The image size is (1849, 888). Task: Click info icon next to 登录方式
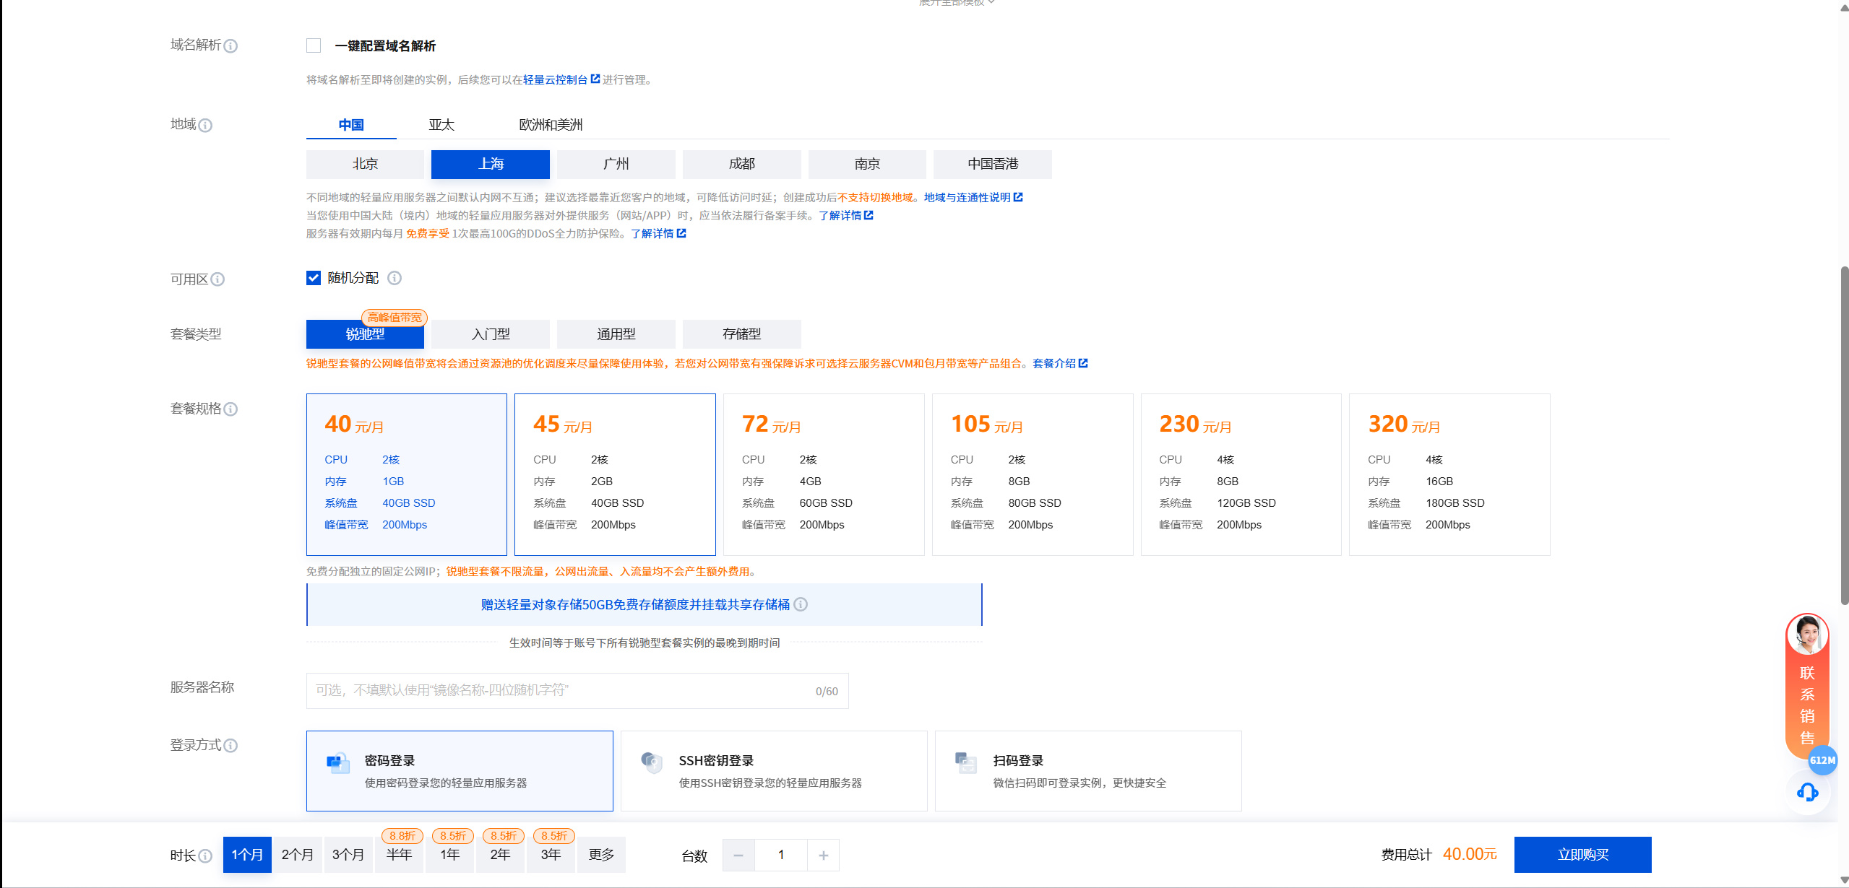(230, 746)
